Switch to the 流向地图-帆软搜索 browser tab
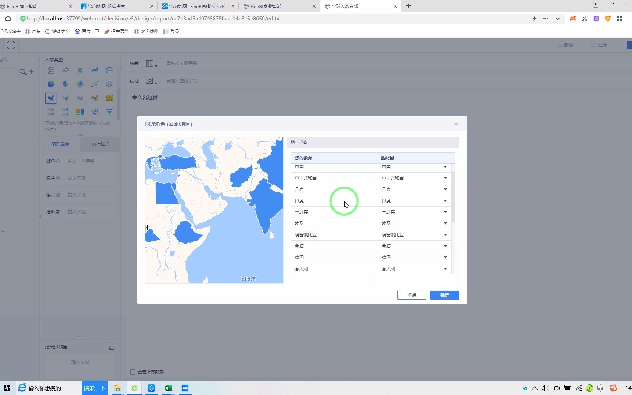 (116, 6)
